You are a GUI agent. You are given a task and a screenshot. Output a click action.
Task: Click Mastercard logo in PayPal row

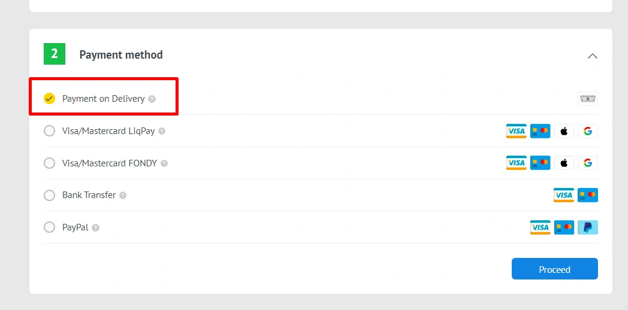tap(564, 227)
